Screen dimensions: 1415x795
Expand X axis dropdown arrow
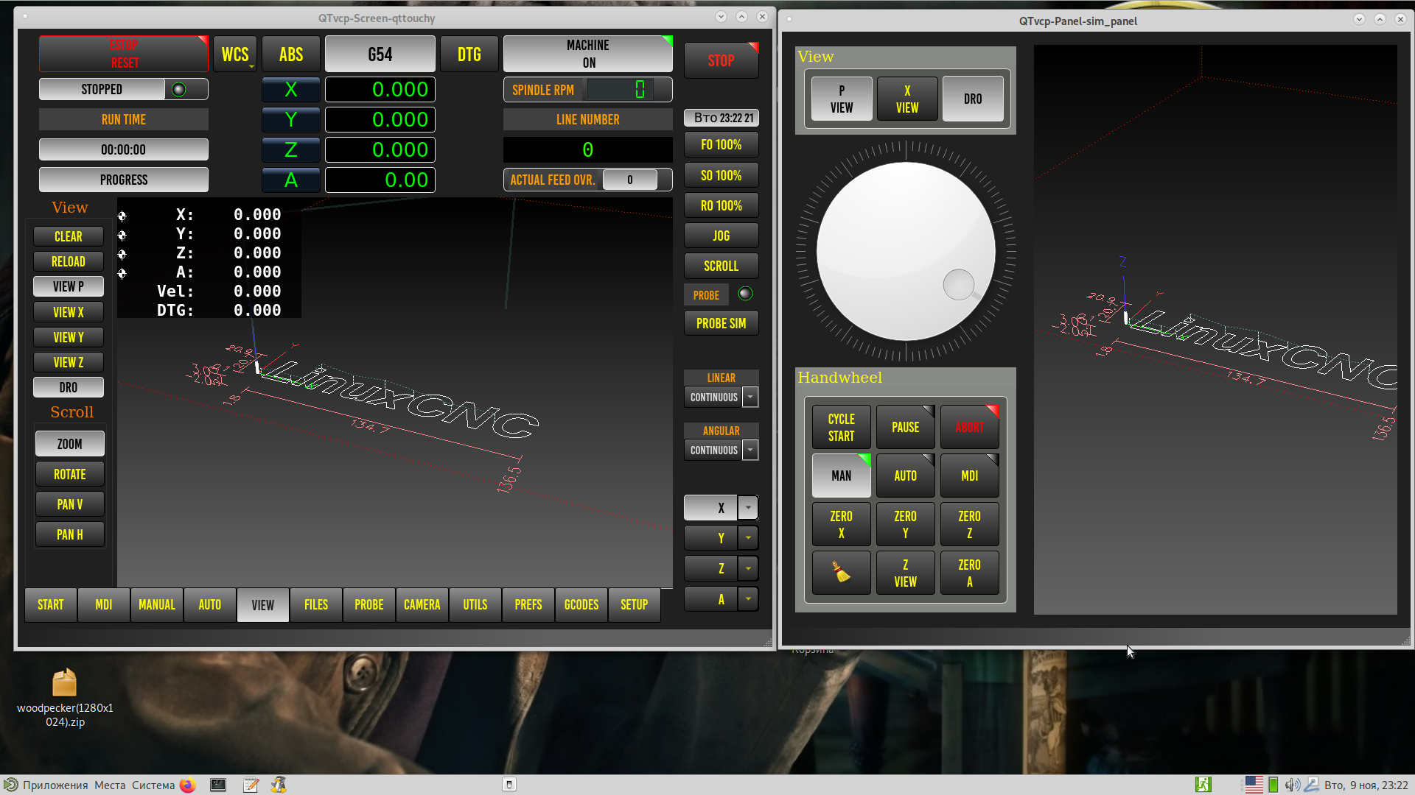coord(748,507)
